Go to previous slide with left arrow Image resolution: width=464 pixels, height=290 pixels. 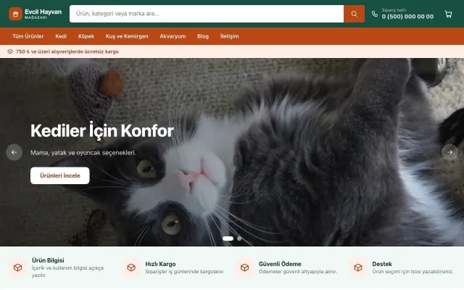pos(14,152)
